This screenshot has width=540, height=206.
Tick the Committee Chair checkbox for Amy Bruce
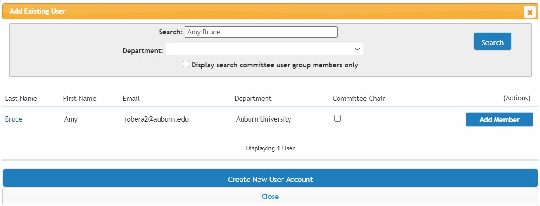coord(338,119)
